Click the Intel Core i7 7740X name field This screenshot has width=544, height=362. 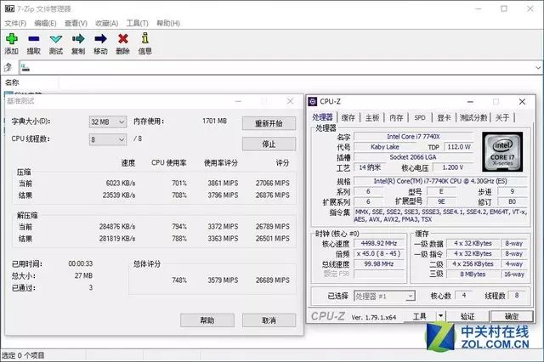point(414,137)
